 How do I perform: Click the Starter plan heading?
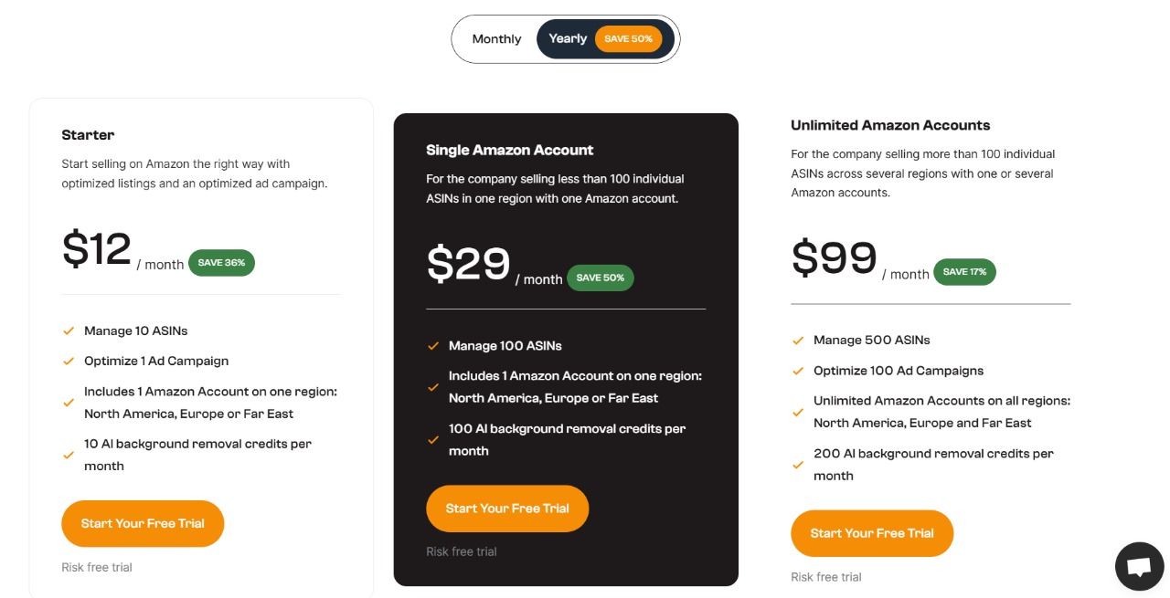[x=88, y=135]
